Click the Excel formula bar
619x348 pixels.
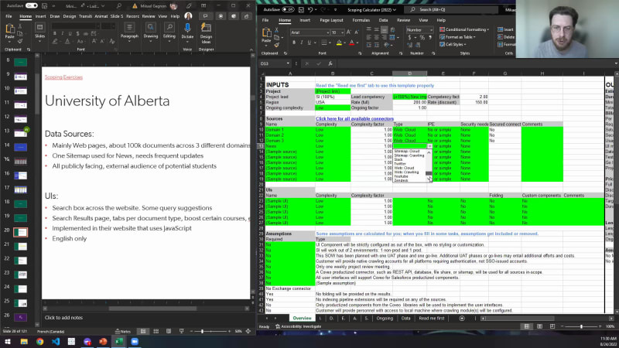(x=474, y=63)
